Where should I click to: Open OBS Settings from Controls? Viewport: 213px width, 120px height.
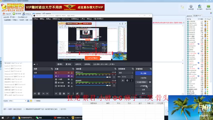(143, 90)
